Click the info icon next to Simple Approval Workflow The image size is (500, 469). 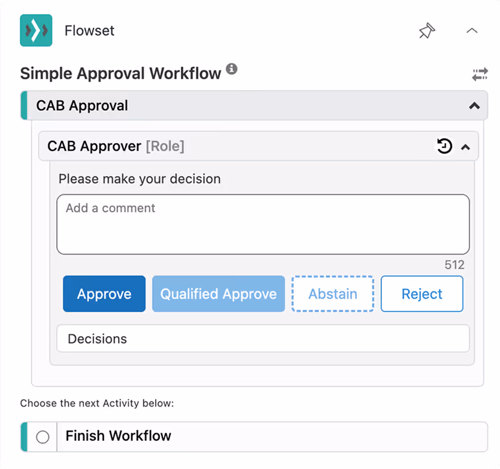click(x=231, y=69)
